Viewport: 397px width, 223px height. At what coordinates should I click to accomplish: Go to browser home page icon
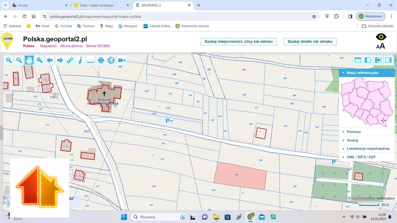pyautogui.click(x=34, y=17)
